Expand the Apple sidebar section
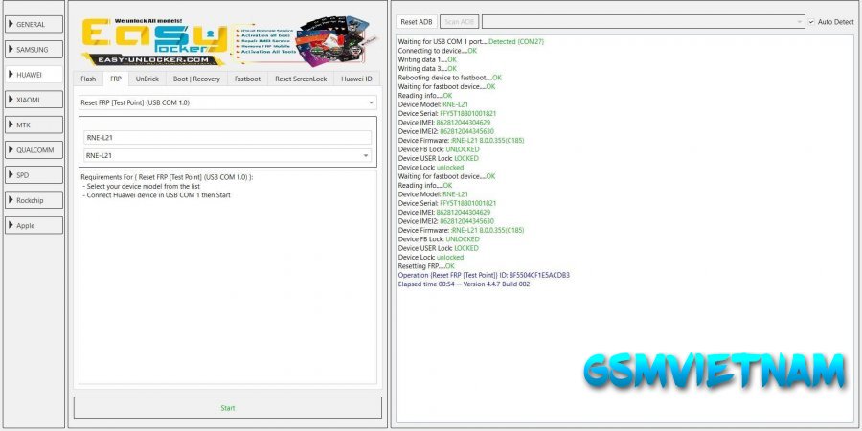862x431 pixels. click(x=34, y=225)
